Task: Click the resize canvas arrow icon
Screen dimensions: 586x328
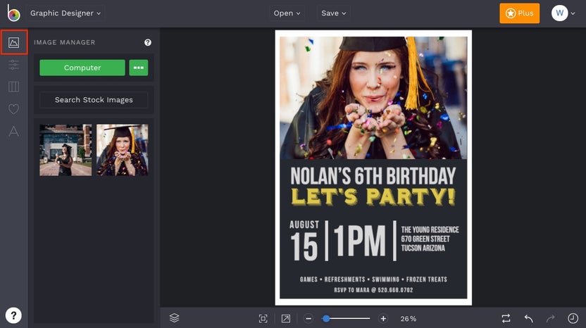Action: (286, 319)
